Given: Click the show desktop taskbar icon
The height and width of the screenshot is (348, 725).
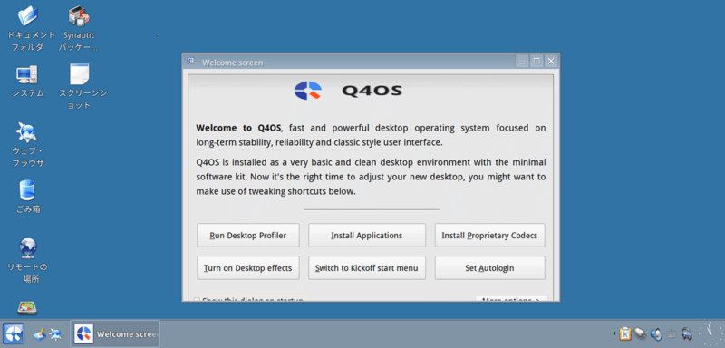Looking at the screenshot, I should pyautogui.click(x=40, y=333).
